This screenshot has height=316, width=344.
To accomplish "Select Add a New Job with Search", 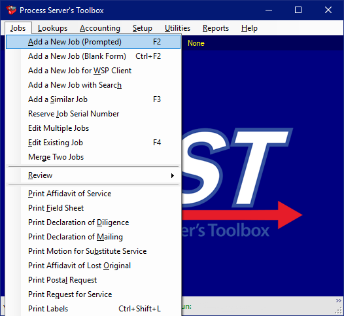I will [x=94, y=85].
